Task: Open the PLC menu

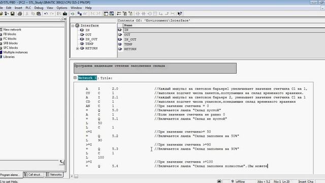Action: 28,8
